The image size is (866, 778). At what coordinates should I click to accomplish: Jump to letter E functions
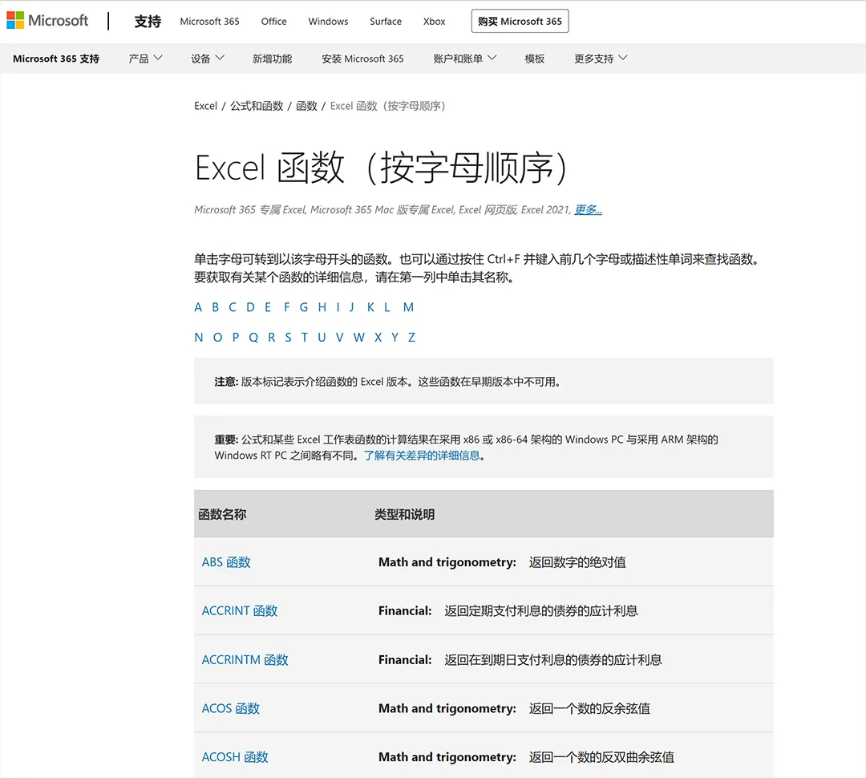(x=268, y=308)
